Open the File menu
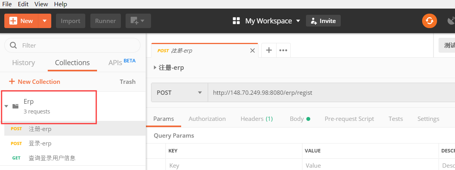 [x=7, y=4]
